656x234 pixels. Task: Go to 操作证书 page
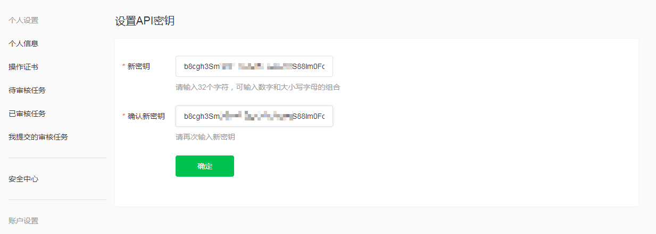click(23, 67)
